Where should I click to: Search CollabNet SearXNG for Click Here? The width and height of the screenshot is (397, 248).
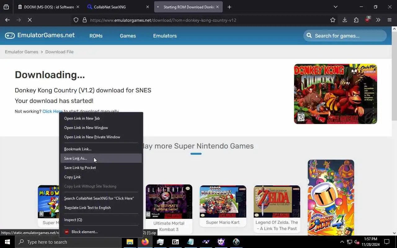tap(101, 198)
